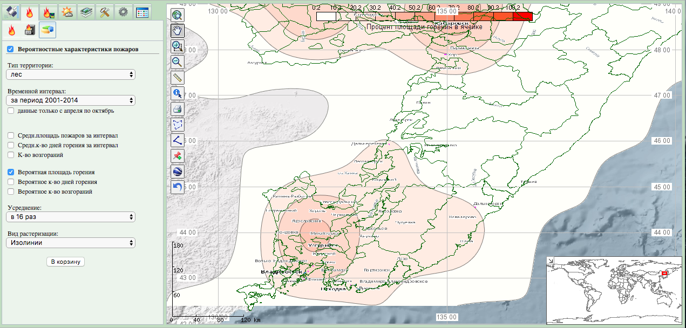The width and height of the screenshot is (686, 328).
Task: Click the print map icon
Action: pyautogui.click(x=178, y=109)
